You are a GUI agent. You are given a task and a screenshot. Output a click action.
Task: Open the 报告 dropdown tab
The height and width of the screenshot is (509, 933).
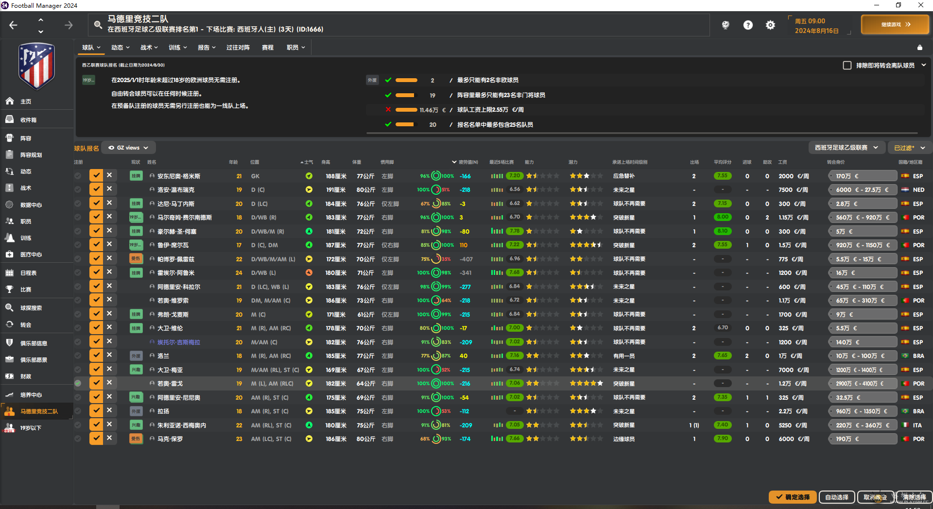(207, 48)
